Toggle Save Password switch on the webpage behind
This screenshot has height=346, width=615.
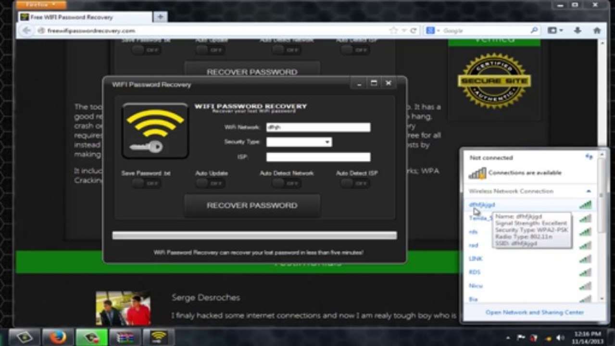(146, 50)
